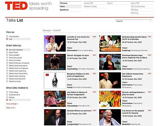This screenshot has width=160, height=126.
Task: Filter talks by Technology
Action: 12,92
